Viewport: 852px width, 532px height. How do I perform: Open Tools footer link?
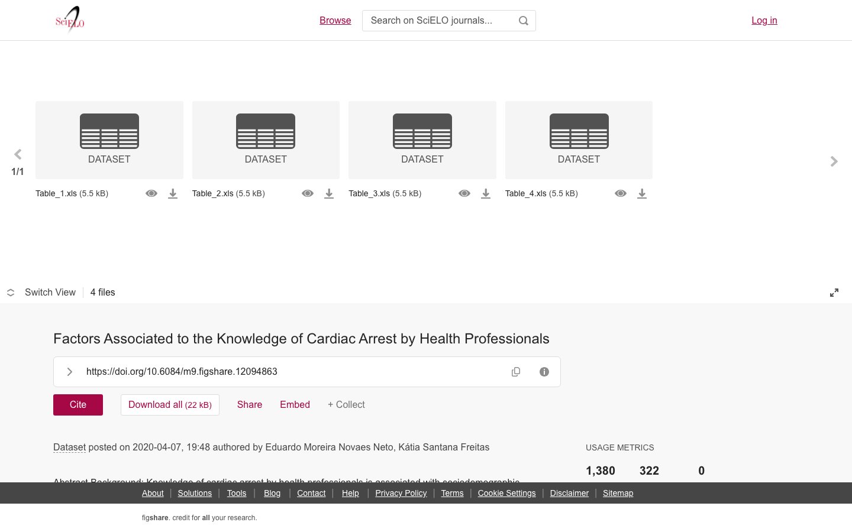point(237,493)
